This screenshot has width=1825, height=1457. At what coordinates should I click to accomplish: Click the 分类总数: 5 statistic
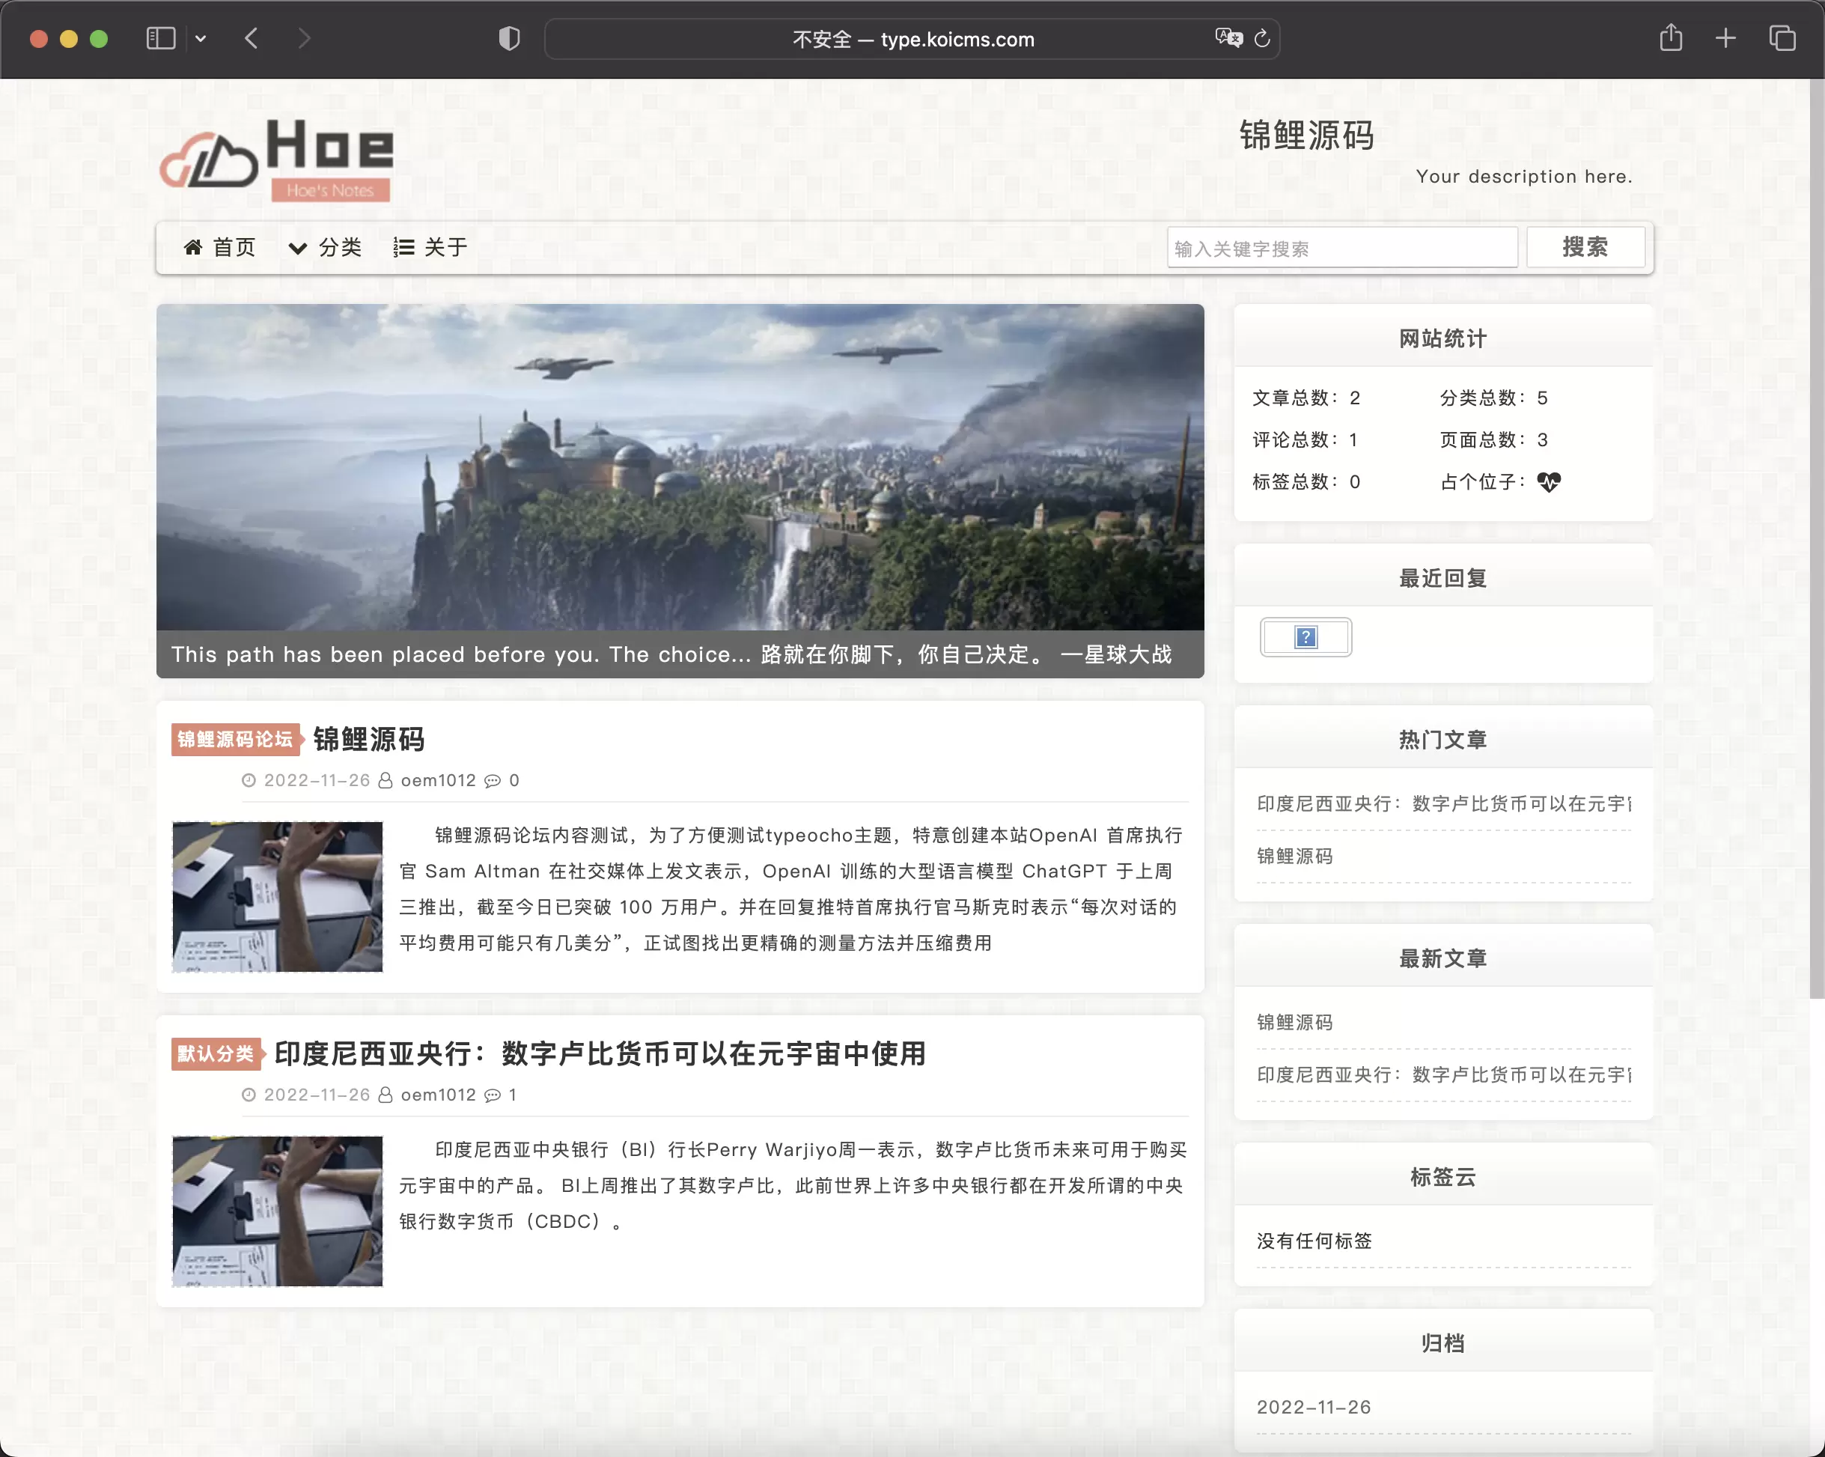(x=1494, y=398)
